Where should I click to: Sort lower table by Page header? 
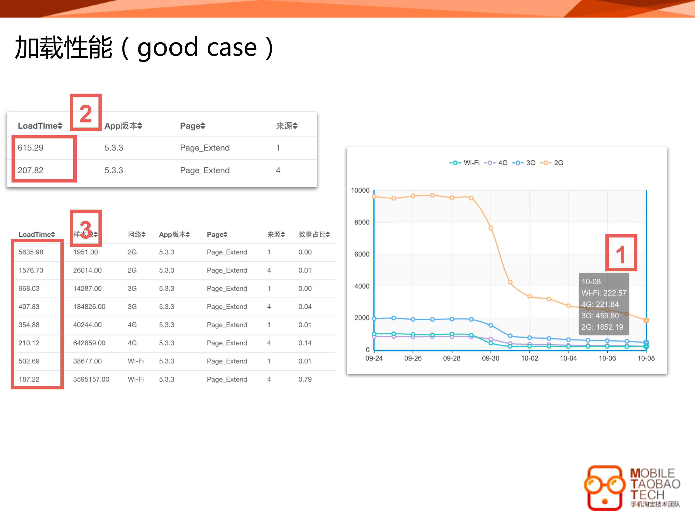coord(217,234)
